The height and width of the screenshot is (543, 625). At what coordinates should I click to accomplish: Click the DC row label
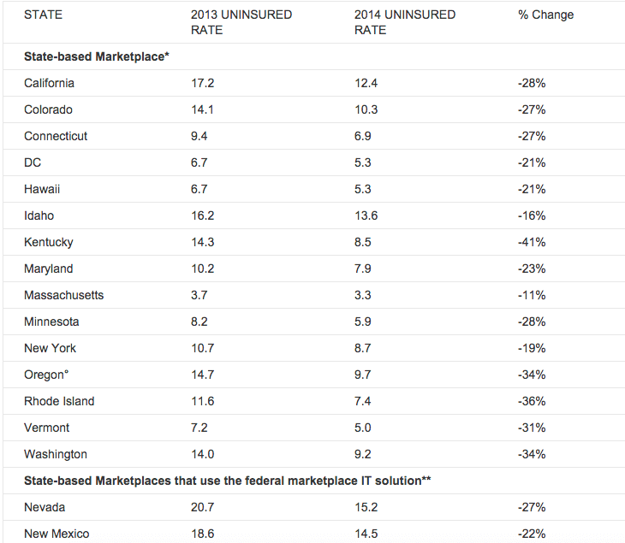[33, 162]
